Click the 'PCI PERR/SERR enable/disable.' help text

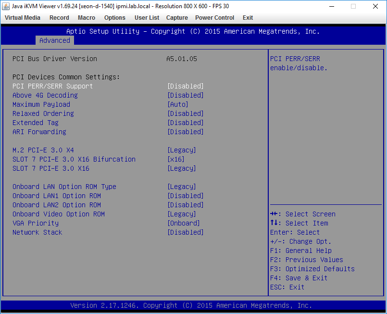click(x=299, y=63)
